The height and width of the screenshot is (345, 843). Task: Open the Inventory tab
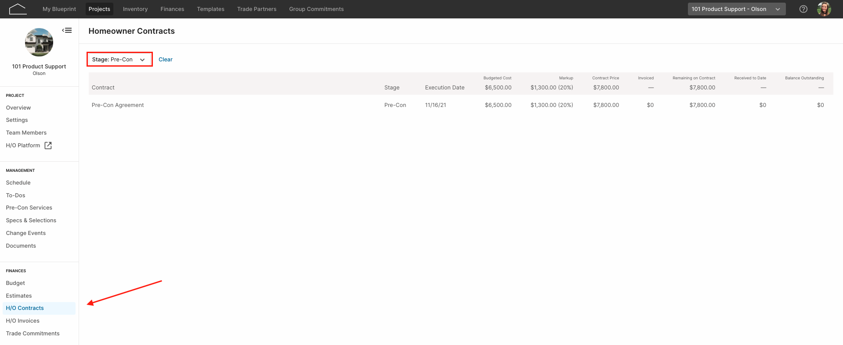(x=135, y=9)
